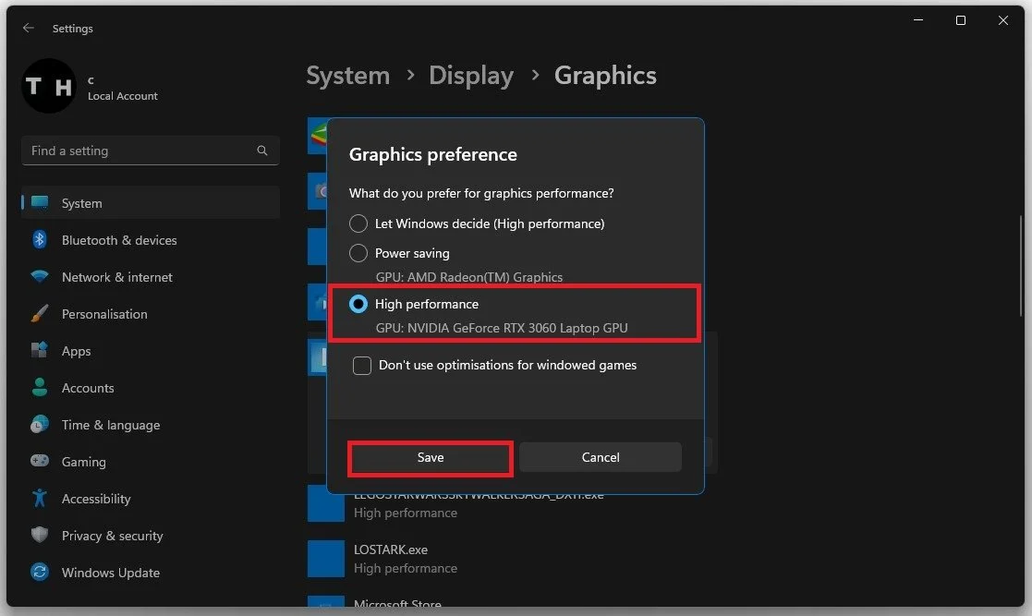Click the search magnifier icon
The width and height of the screenshot is (1032, 616).
[x=262, y=151]
